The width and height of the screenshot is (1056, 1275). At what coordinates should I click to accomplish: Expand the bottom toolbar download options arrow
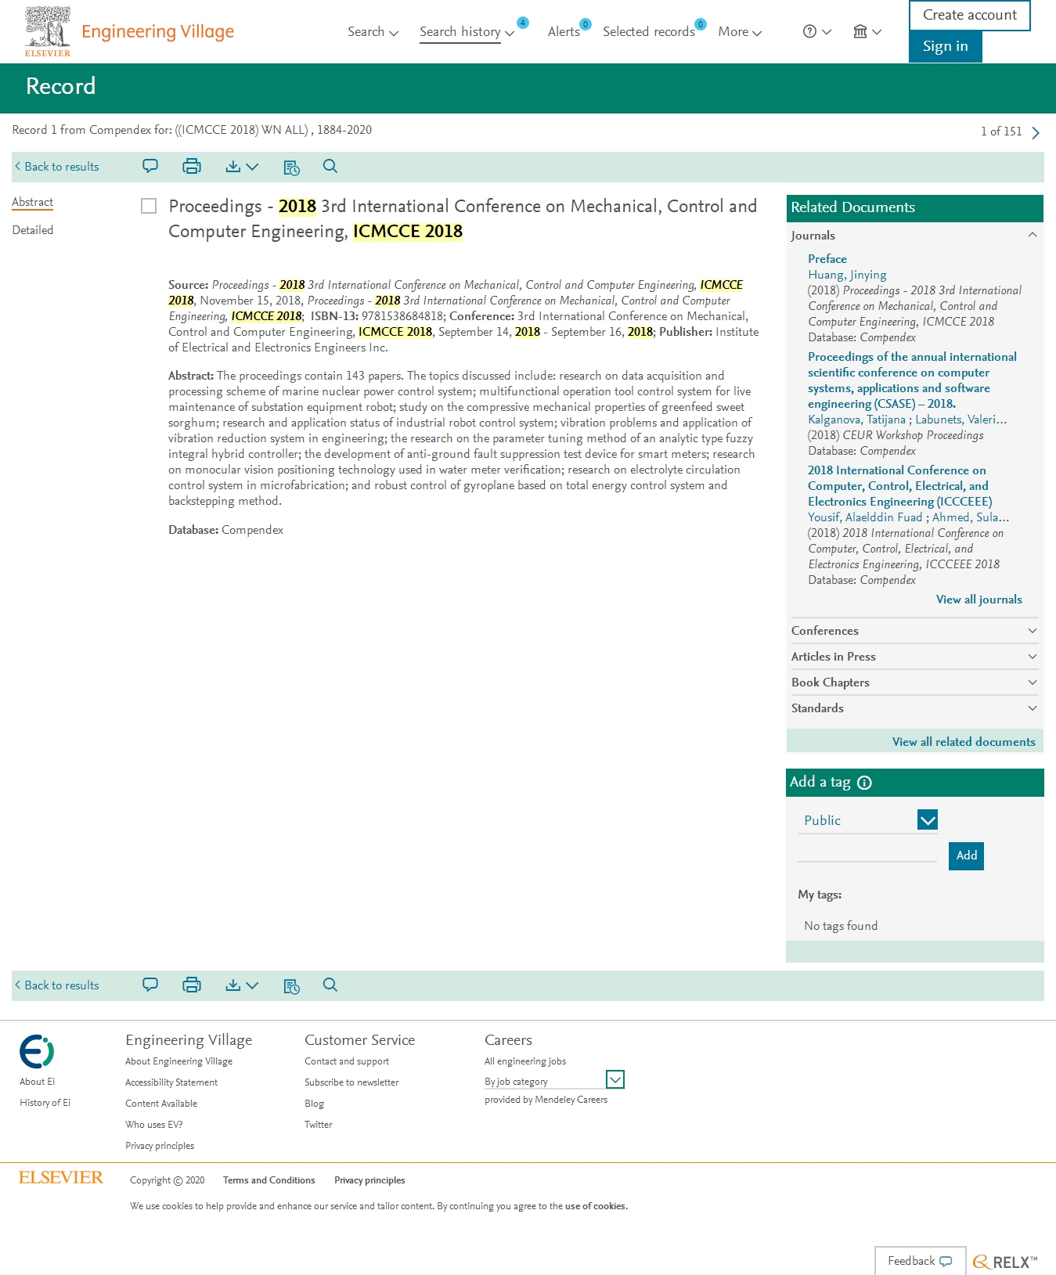pos(252,985)
